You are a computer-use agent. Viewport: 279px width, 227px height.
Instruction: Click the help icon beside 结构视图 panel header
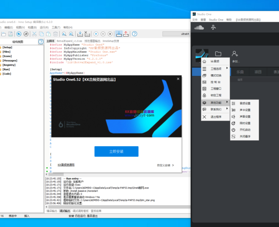click(x=41, y=42)
